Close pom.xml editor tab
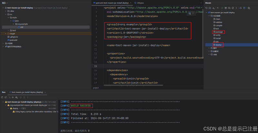This screenshot has height=133, width=258. click(131, 3)
